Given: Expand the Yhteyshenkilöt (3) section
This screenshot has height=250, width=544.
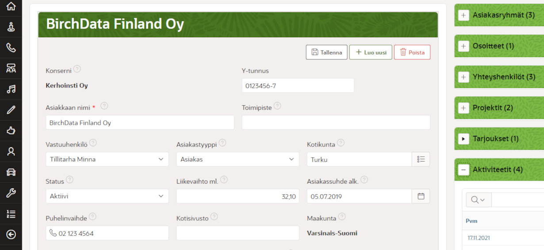Looking at the screenshot, I should (463, 77).
